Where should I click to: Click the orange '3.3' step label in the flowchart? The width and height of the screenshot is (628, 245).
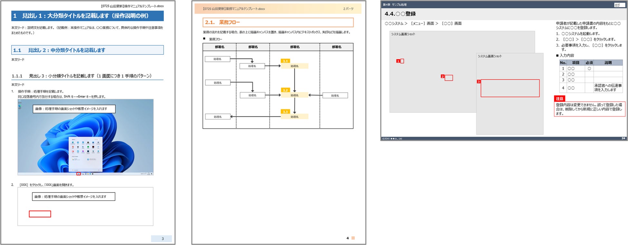pos(285,112)
